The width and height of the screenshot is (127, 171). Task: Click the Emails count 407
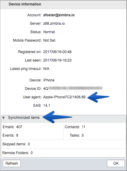19,127
